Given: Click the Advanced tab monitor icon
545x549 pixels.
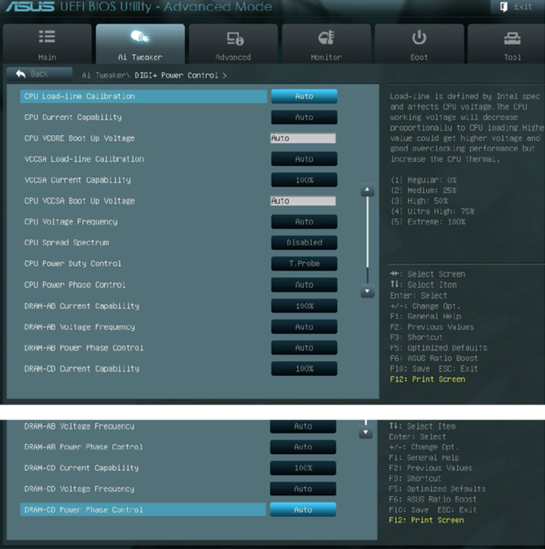Looking at the screenshot, I should click(x=235, y=39).
